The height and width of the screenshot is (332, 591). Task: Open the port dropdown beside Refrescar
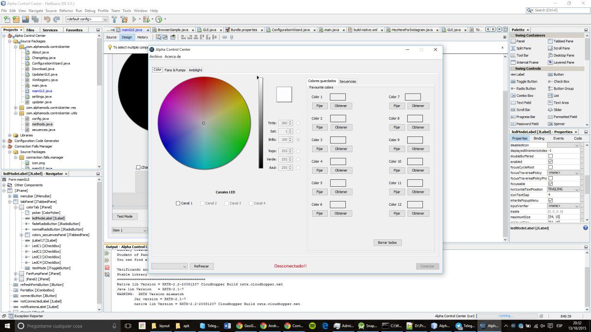(169, 266)
